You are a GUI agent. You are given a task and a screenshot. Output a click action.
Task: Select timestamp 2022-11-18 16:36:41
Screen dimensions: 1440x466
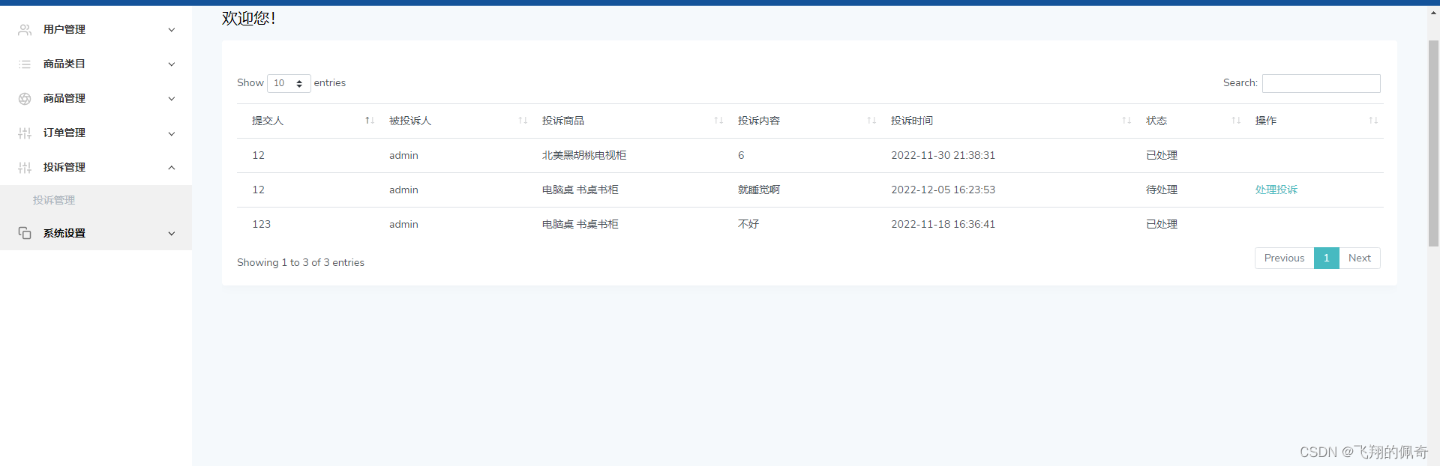tap(943, 224)
